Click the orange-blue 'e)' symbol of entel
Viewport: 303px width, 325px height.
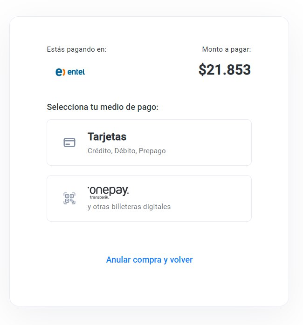(61, 72)
